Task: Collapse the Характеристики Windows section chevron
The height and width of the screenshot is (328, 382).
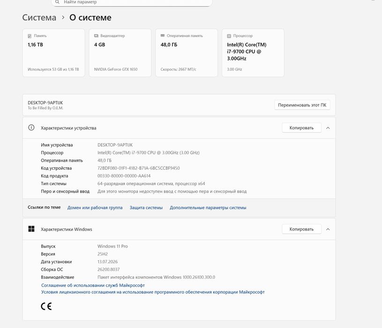Action: [x=328, y=229]
